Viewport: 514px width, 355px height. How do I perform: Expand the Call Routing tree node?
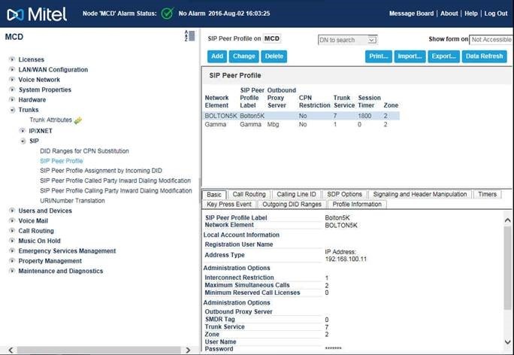[x=12, y=231]
